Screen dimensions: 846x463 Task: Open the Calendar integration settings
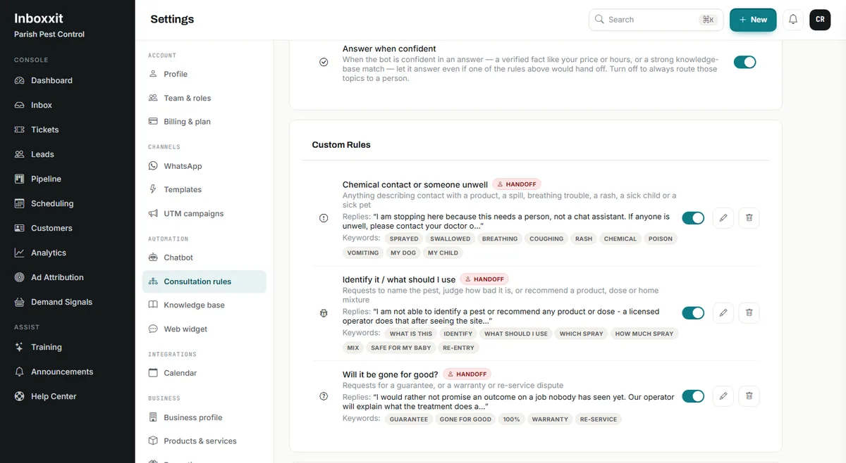click(204, 373)
